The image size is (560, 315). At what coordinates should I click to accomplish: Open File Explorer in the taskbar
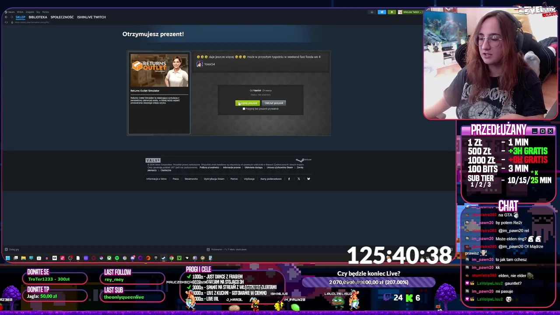coord(23,258)
